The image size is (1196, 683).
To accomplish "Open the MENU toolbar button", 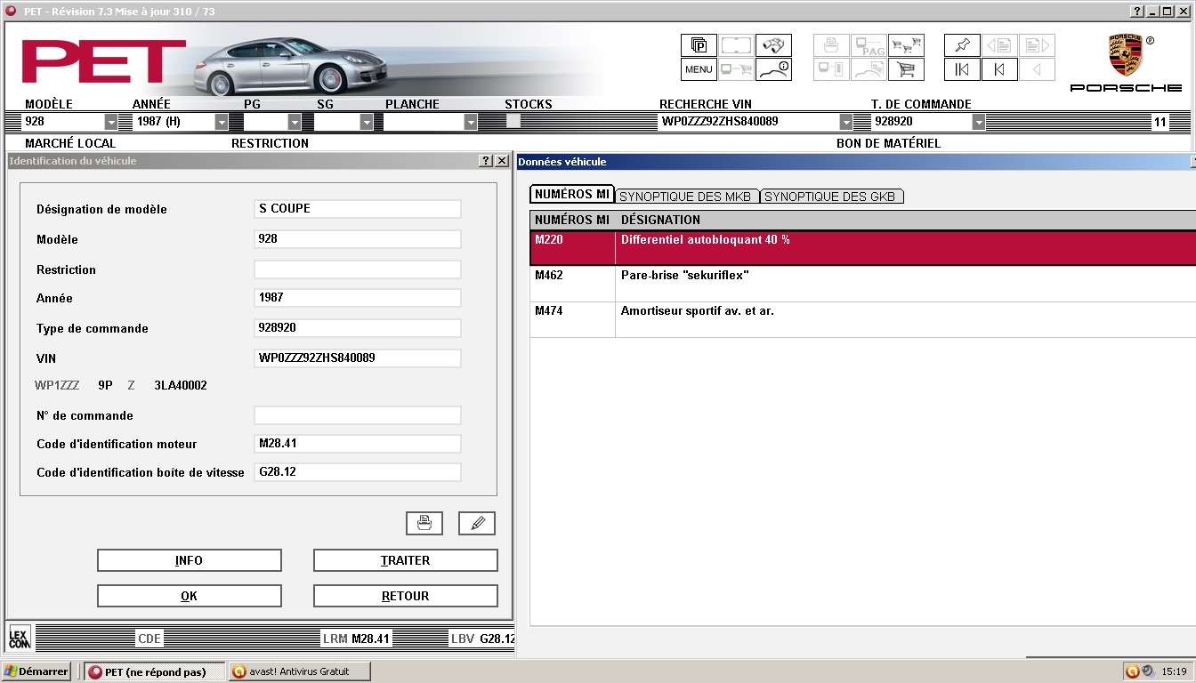I will [699, 69].
